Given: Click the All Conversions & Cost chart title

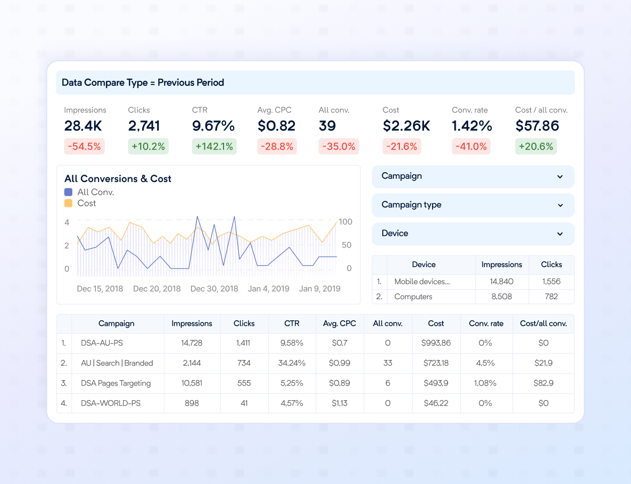Looking at the screenshot, I should (x=118, y=179).
